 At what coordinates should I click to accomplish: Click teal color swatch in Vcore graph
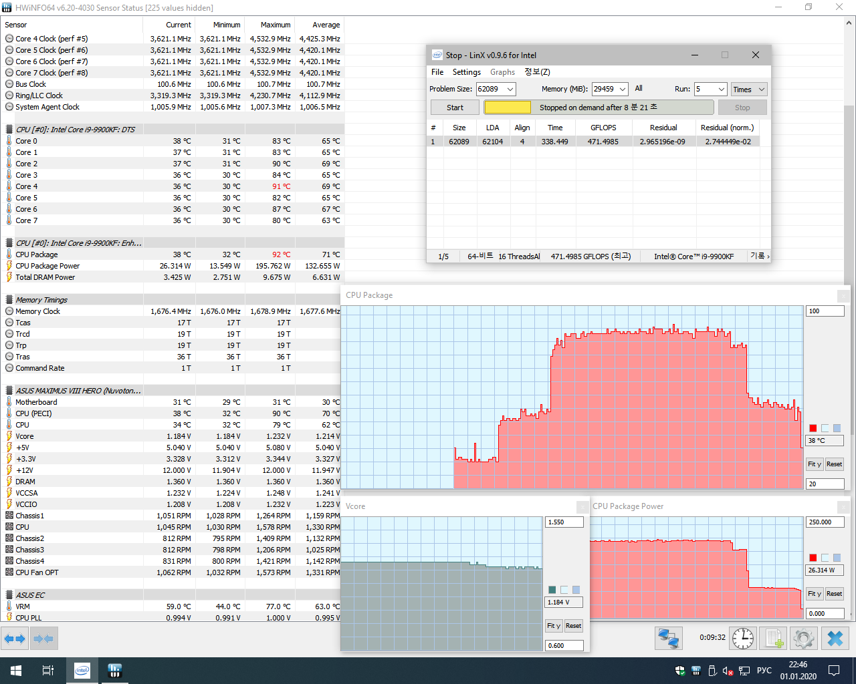552,590
